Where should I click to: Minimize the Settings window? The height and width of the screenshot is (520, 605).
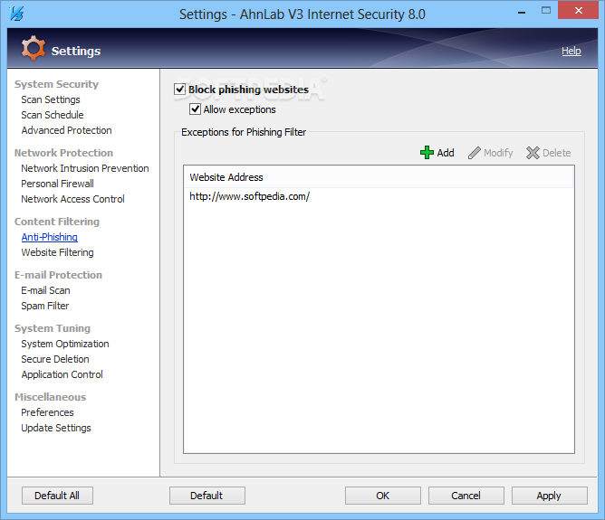(x=522, y=13)
